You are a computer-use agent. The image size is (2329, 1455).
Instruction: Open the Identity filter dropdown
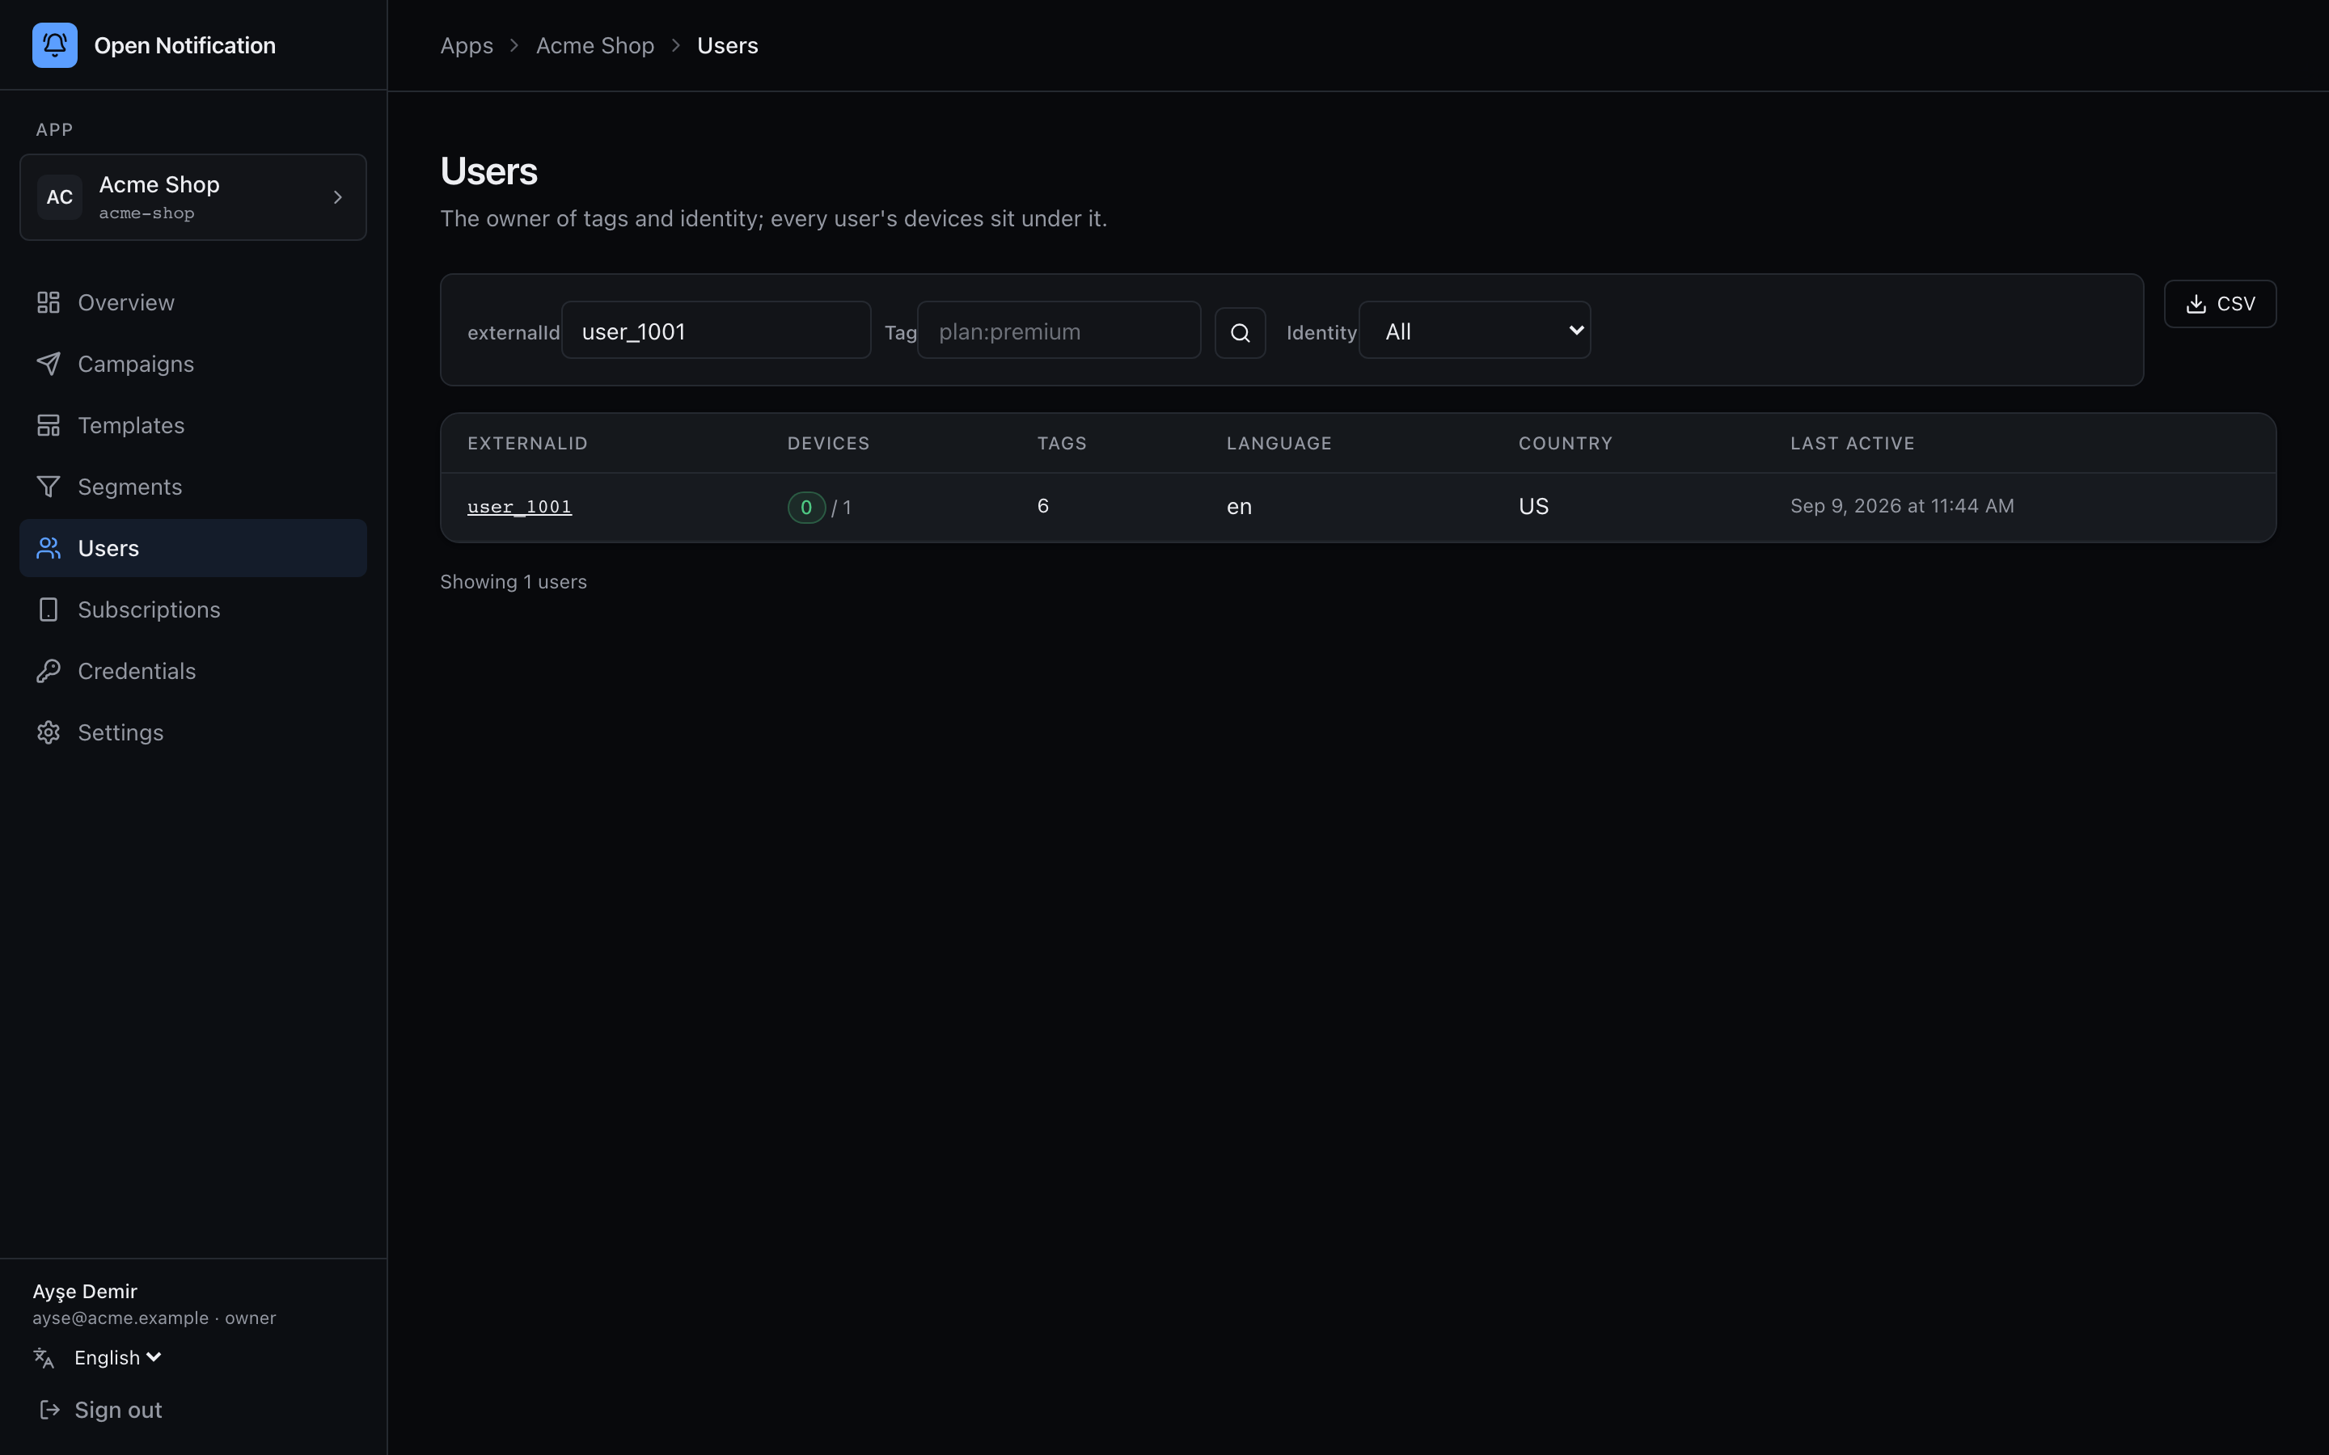pyautogui.click(x=1474, y=330)
